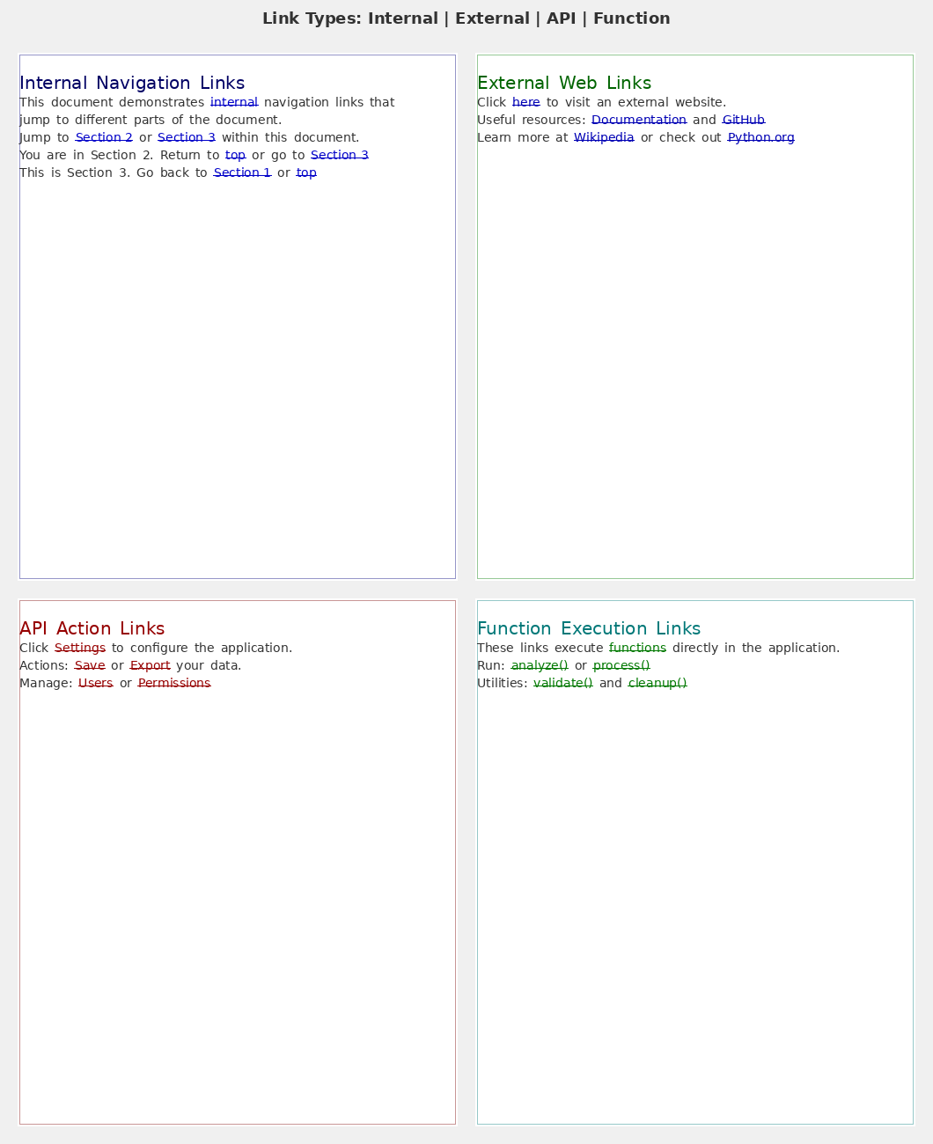The height and width of the screenshot is (1144, 933).
Task: Visit the GitHub resource link
Action: point(743,120)
